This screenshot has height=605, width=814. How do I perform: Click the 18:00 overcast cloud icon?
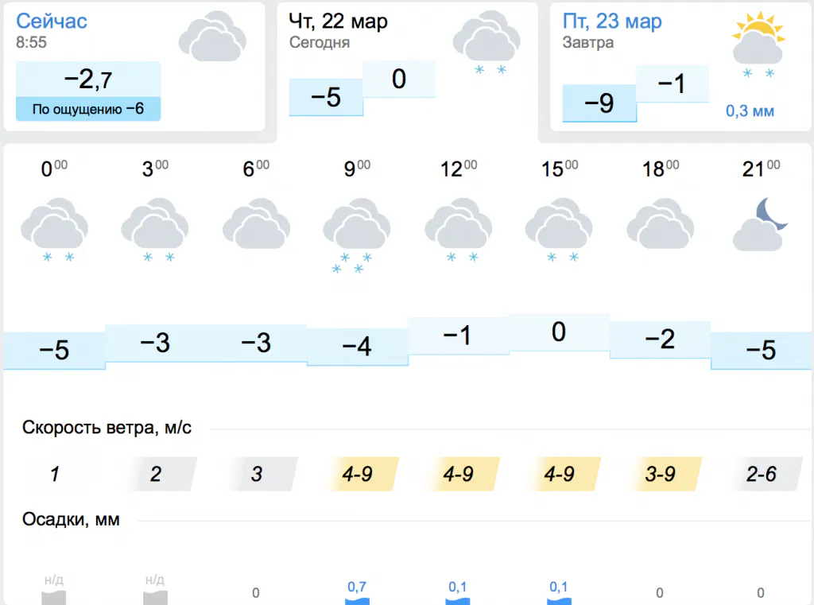click(660, 227)
